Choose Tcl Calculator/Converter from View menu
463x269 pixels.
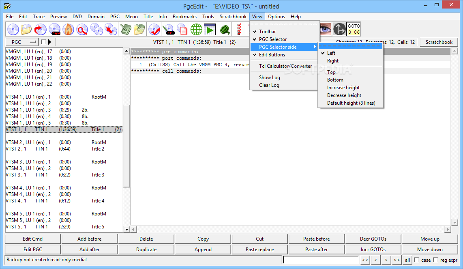click(285, 66)
